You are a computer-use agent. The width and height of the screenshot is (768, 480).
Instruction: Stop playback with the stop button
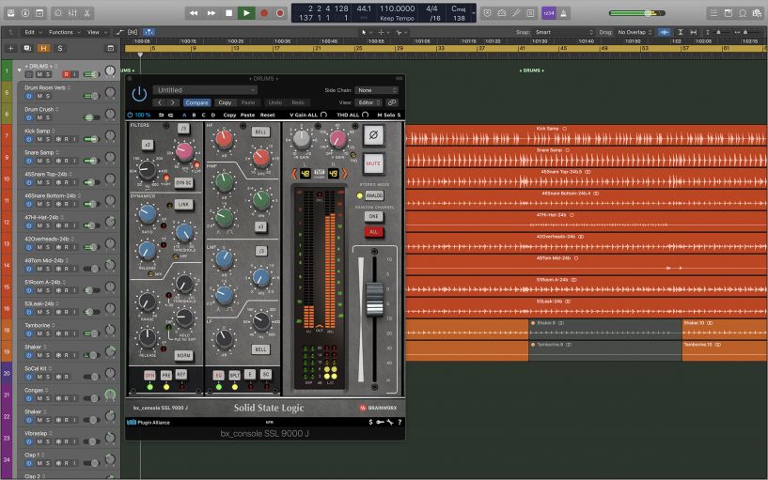(x=228, y=13)
